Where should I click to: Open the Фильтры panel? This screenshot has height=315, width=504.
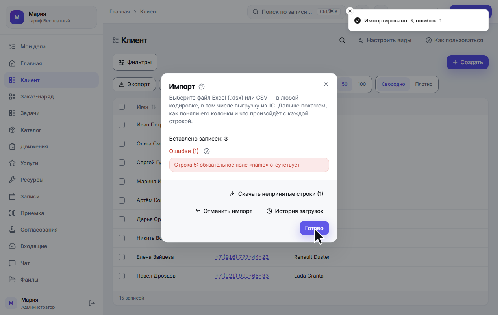pos(135,62)
